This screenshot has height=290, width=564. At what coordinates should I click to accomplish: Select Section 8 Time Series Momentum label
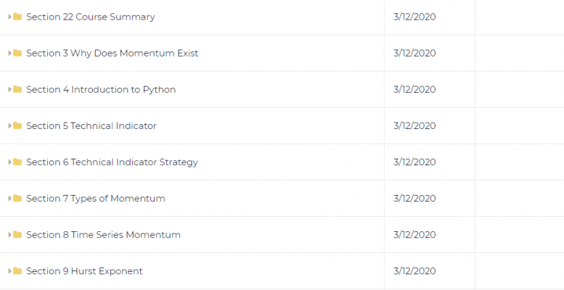click(x=103, y=235)
